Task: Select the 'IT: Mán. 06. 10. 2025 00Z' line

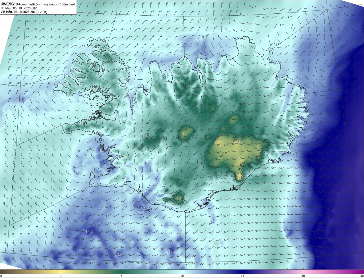Action: click(x=18, y=8)
